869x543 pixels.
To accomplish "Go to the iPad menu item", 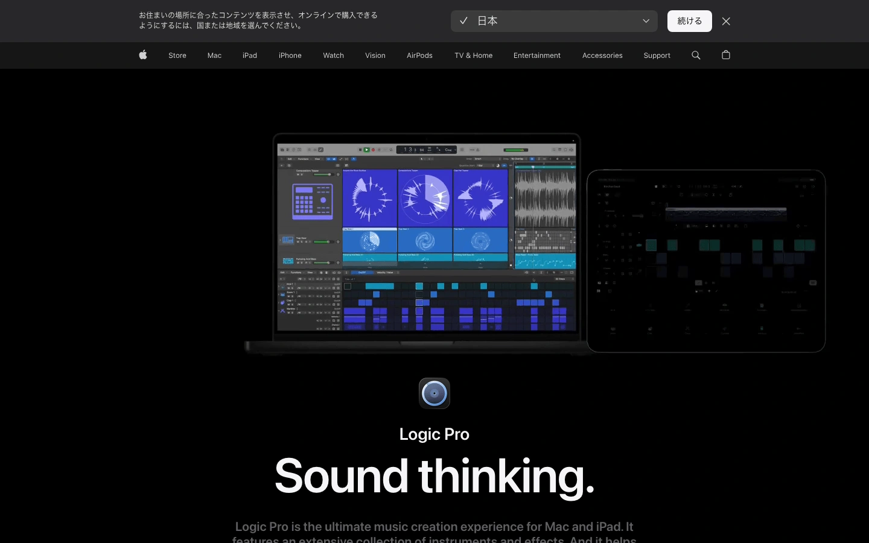I will [250, 56].
